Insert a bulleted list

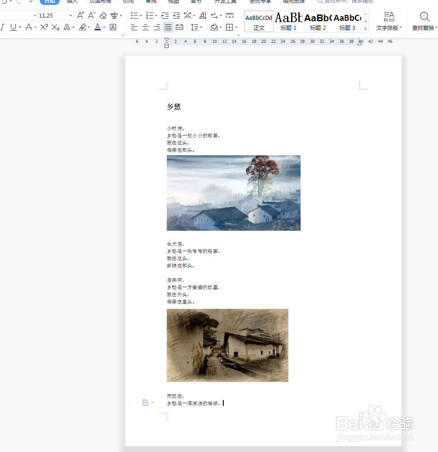pyautogui.click(x=134, y=15)
